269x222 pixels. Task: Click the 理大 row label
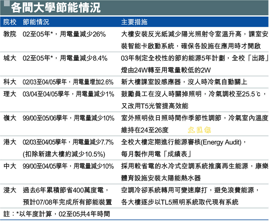(x=10, y=94)
